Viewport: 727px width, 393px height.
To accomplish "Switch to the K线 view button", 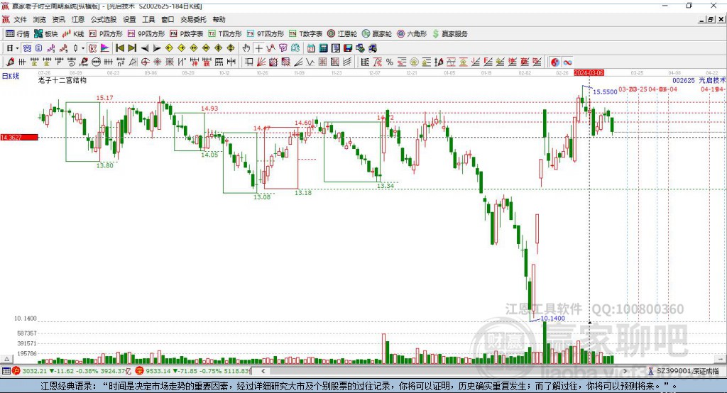I will [x=73, y=34].
